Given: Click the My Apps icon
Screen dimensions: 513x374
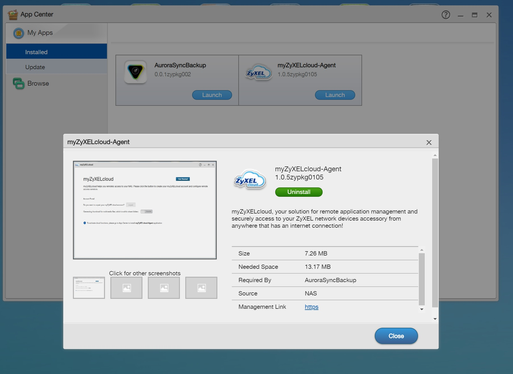Looking at the screenshot, I should pos(19,33).
